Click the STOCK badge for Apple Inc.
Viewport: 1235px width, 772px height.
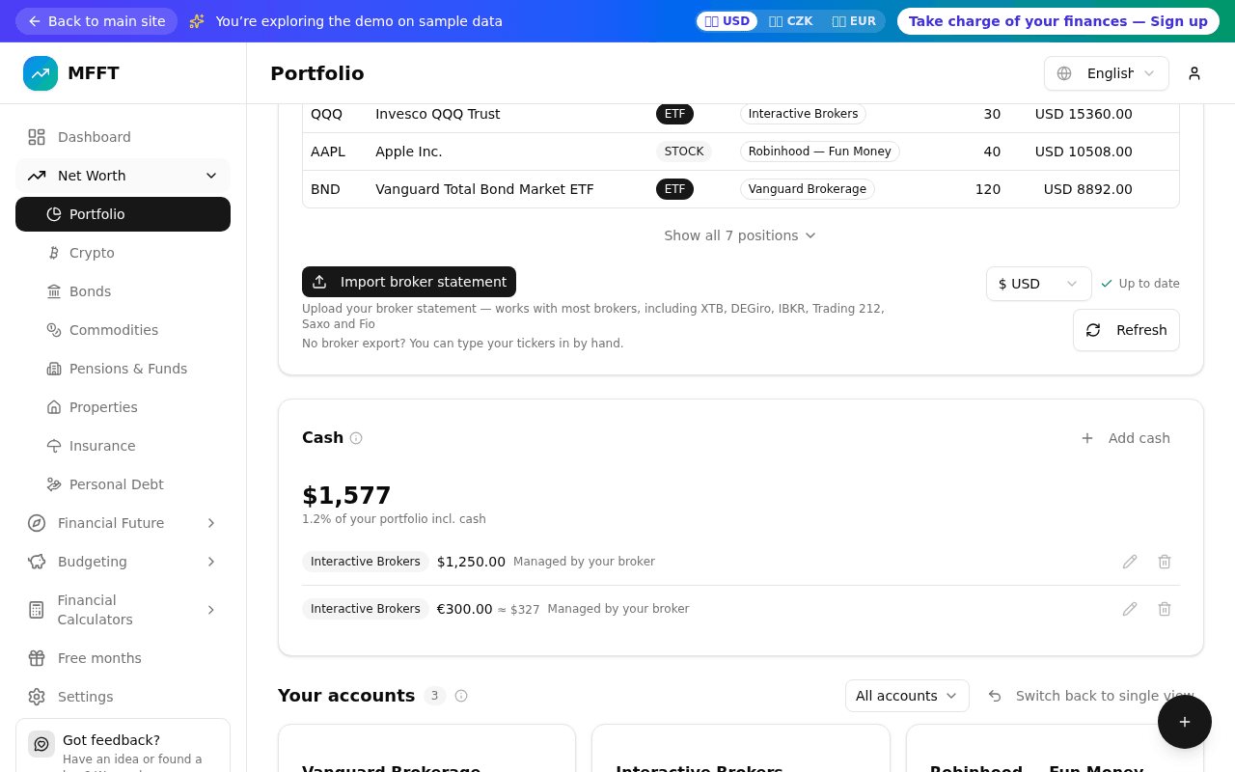tap(684, 152)
